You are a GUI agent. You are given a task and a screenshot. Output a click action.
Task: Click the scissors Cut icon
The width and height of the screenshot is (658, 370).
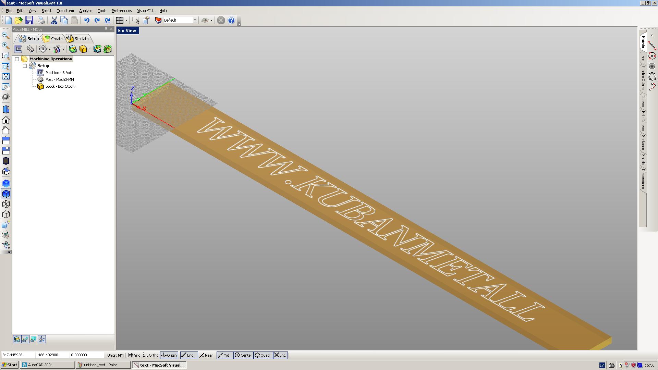tap(54, 20)
